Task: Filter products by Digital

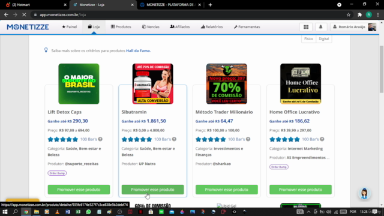Action: pos(324,39)
